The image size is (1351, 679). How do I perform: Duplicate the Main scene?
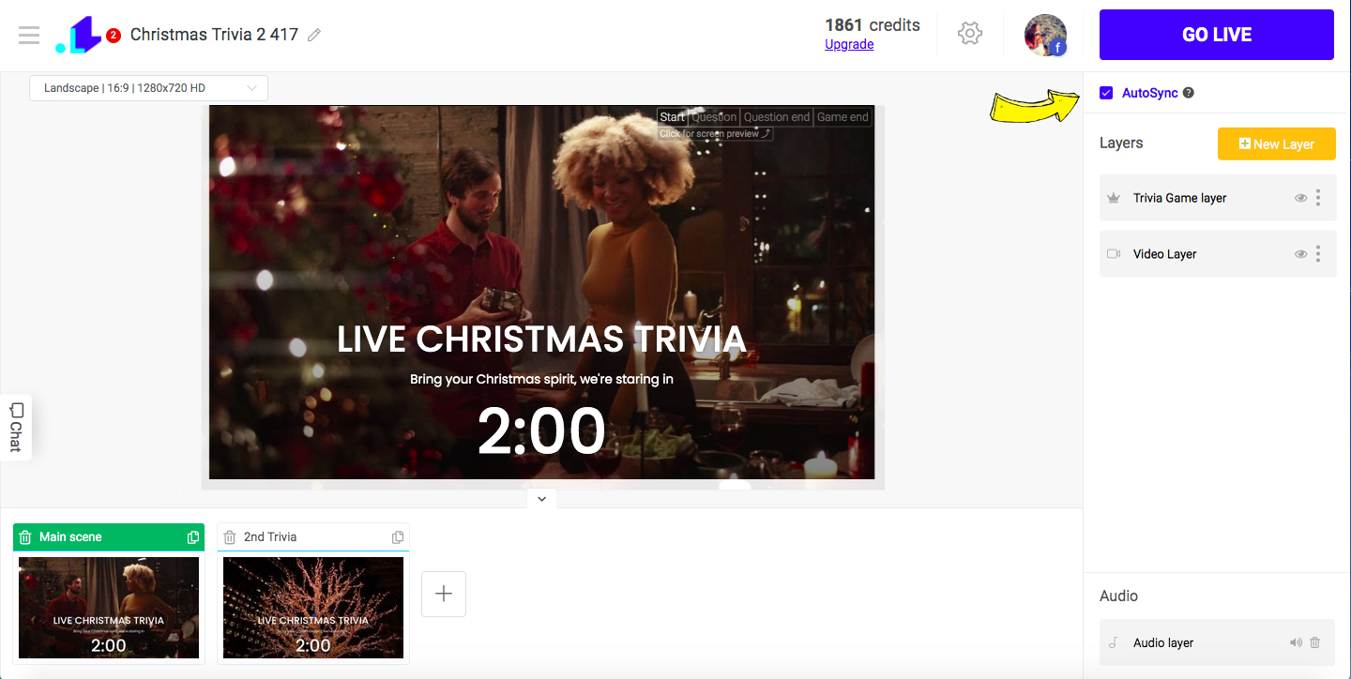[193, 537]
